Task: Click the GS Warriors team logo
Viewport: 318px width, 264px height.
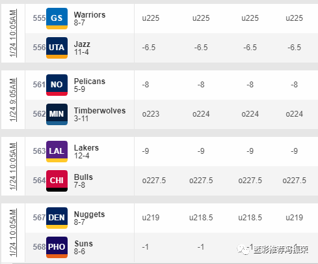Action: coord(57,18)
